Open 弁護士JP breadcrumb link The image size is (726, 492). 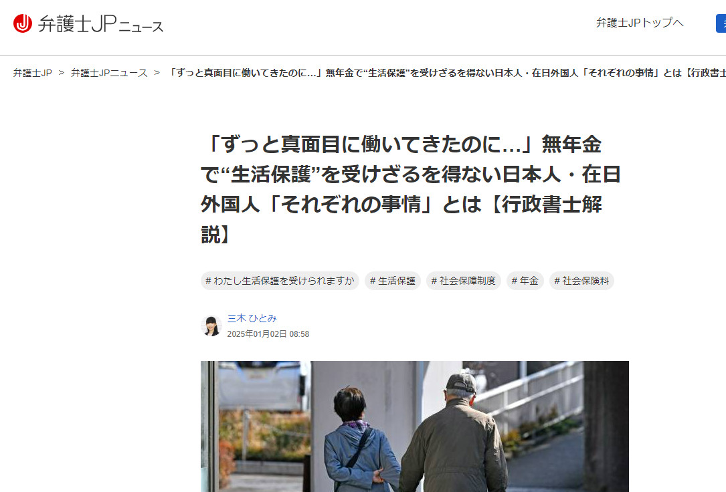click(32, 73)
